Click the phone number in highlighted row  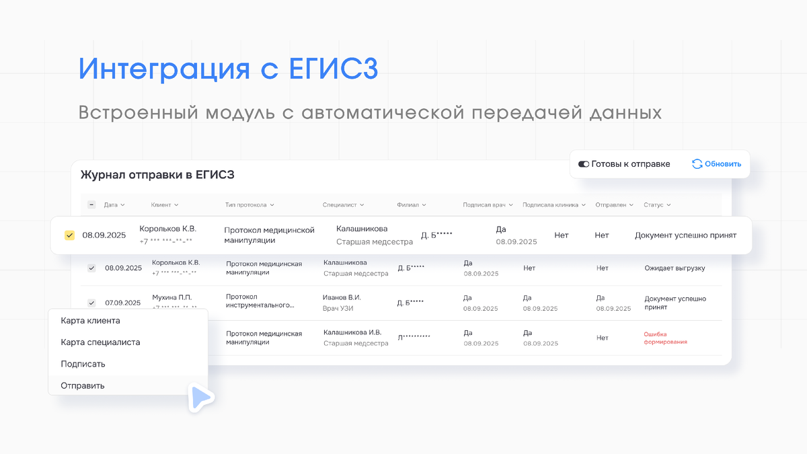point(165,241)
